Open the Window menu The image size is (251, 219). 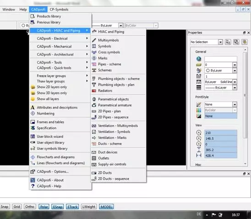[9, 10]
